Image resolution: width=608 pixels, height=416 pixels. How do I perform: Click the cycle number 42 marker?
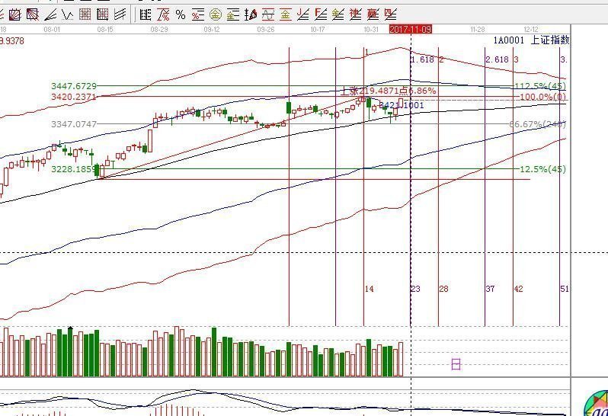coord(518,289)
